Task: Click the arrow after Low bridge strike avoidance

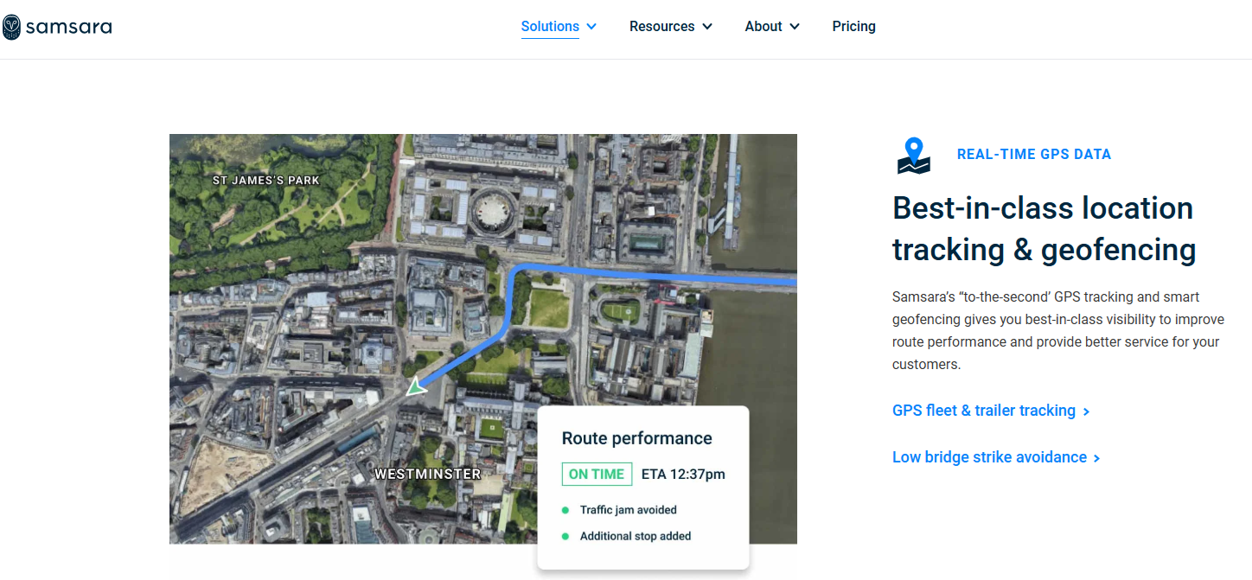Action: click(1097, 458)
